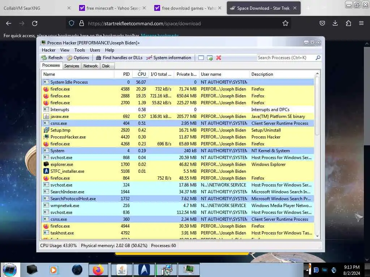Click the find window toolbar icon
This screenshot has height=277, width=370.
[x=201, y=58]
